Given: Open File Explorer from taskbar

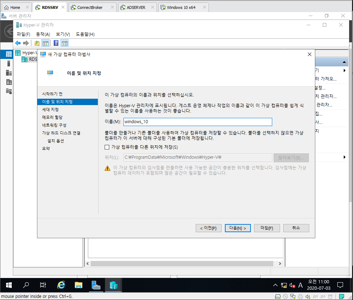Looking at the screenshot, I should [78, 285].
